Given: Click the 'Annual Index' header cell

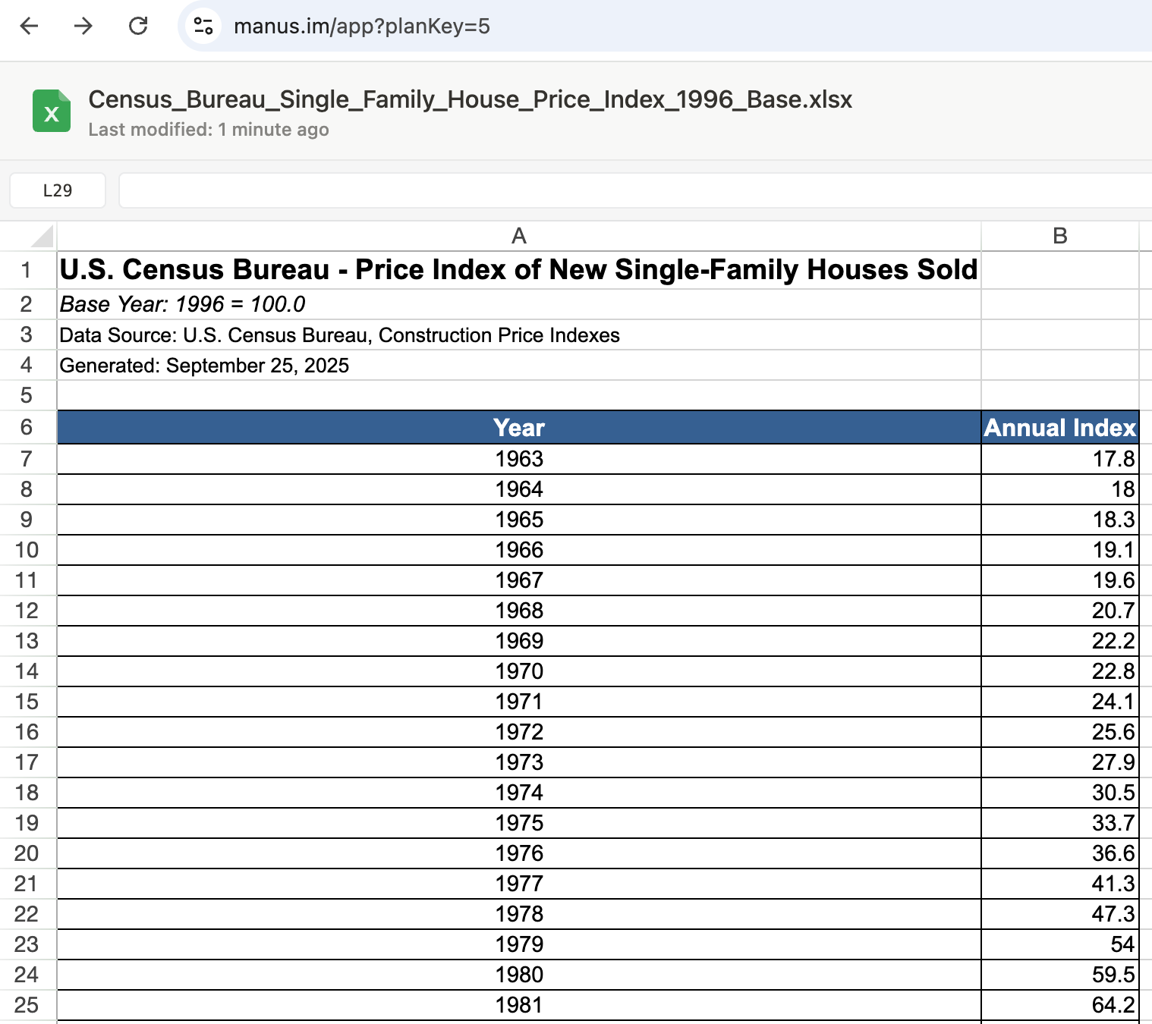Looking at the screenshot, I should point(1060,427).
